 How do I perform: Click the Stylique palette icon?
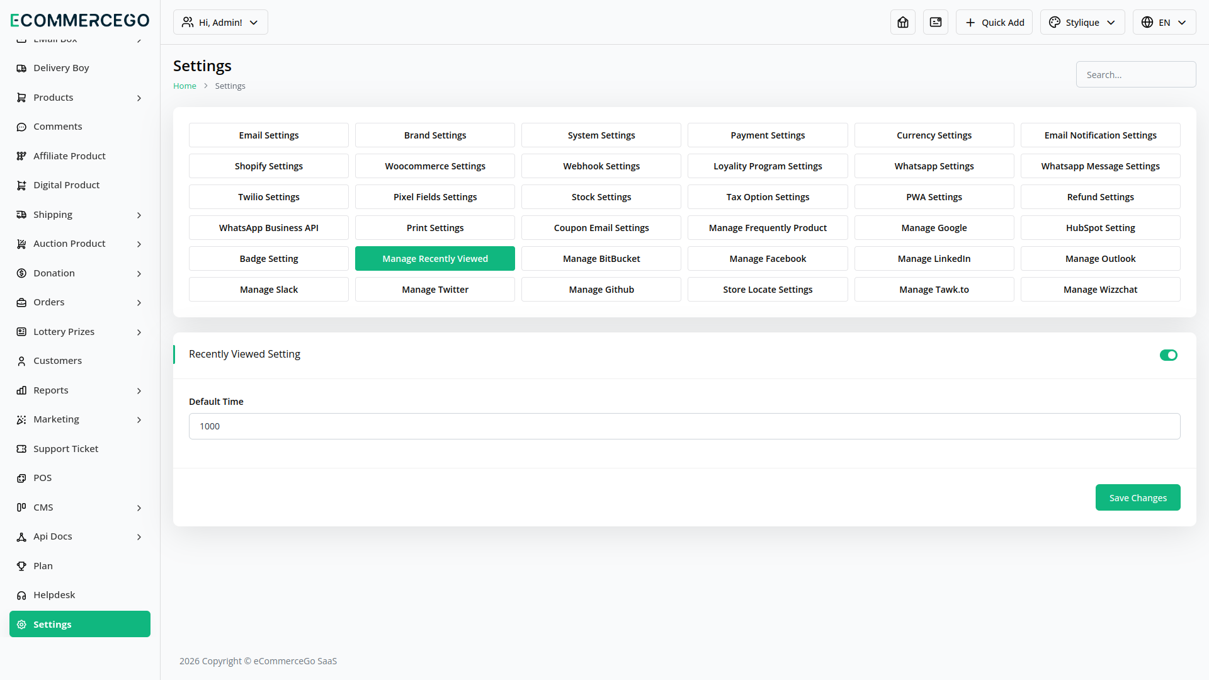[x=1055, y=22]
